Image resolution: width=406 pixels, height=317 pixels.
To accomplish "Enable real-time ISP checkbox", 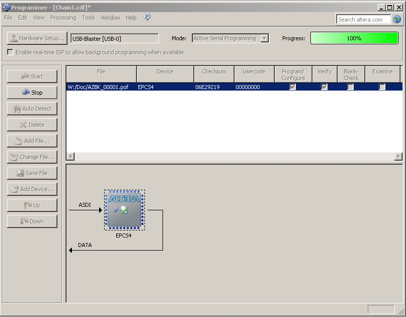I will coord(11,52).
